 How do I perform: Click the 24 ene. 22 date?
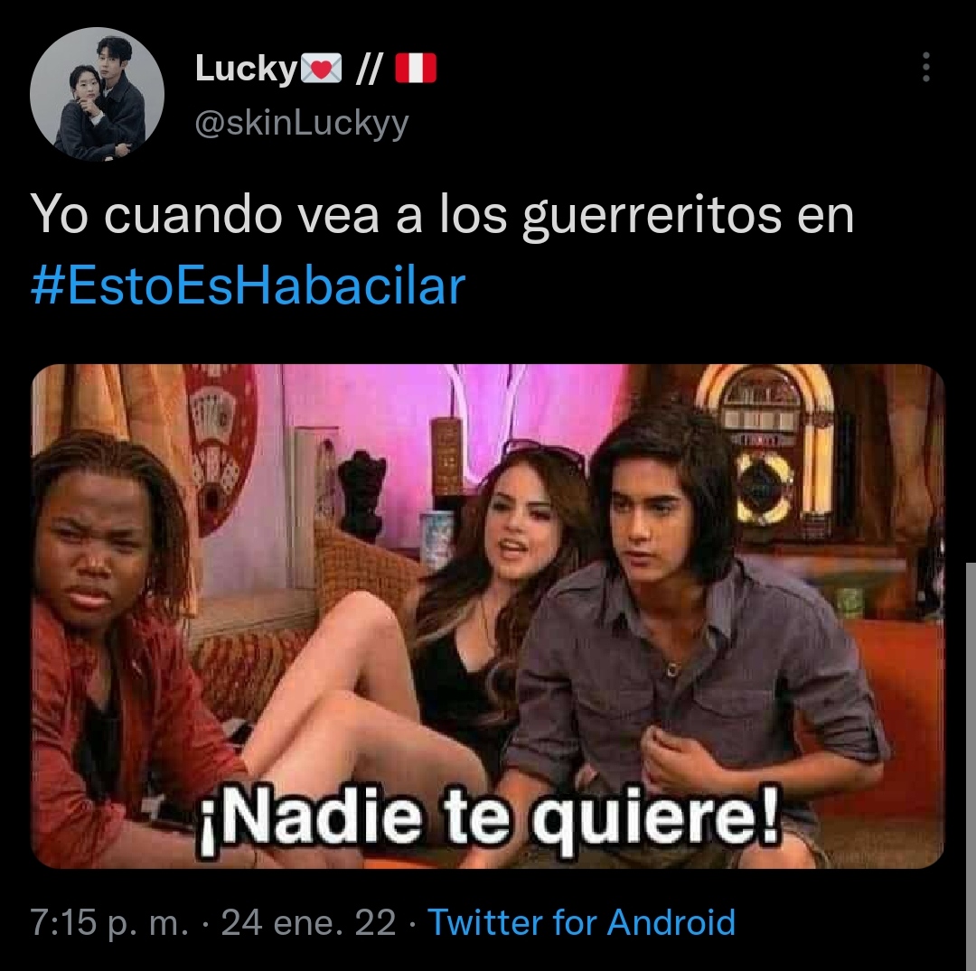[309, 922]
